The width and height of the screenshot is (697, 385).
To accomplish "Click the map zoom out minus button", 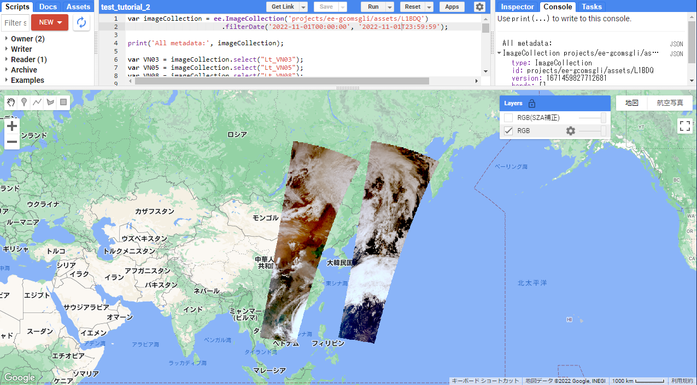I will pos(12,142).
